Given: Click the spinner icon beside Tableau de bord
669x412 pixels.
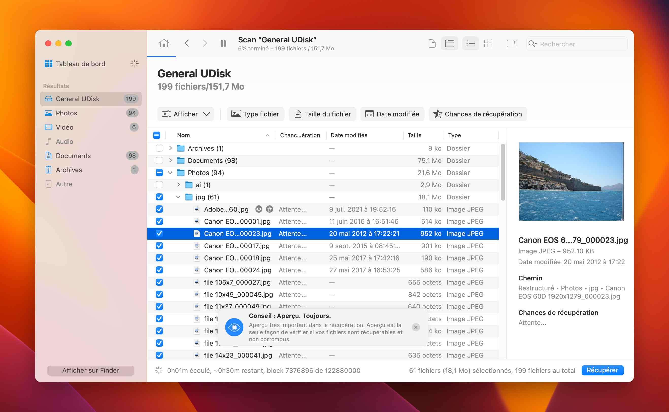Looking at the screenshot, I should (134, 64).
